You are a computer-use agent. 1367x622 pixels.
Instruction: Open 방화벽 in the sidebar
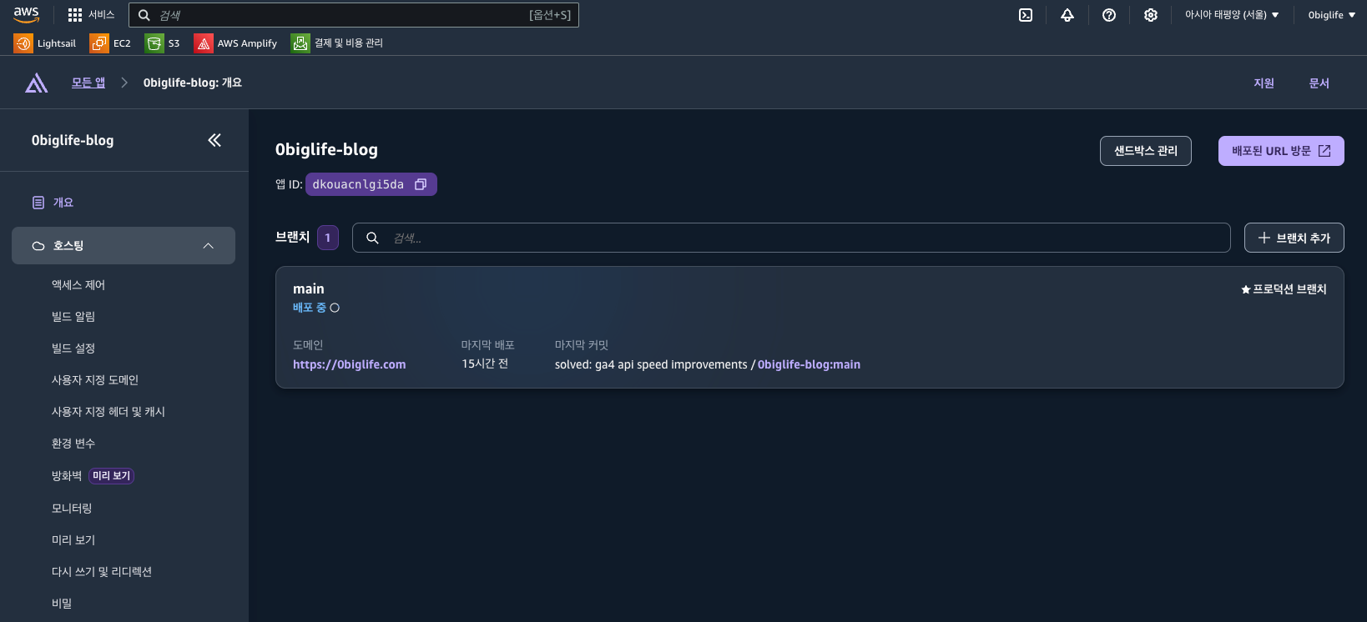tap(67, 476)
